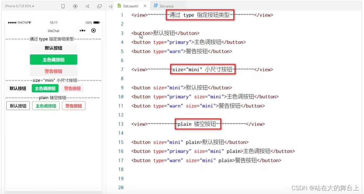Switch to the list.wxss tab
The height and width of the screenshot is (194, 364).
pyautogui.click(x=166, y=6)
